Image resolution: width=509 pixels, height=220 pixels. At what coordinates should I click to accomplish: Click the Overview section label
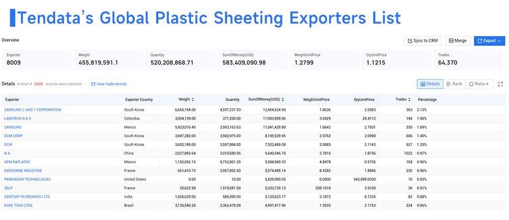point(10,40)
